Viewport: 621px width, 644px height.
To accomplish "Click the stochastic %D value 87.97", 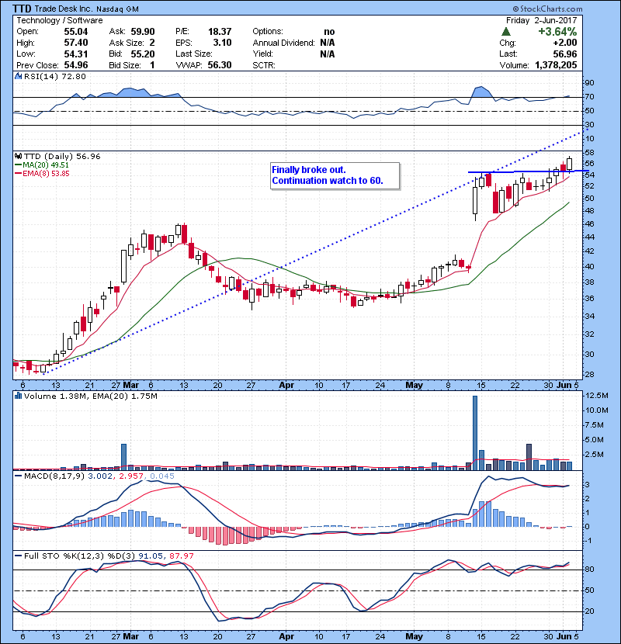I will tap(181, 556).
